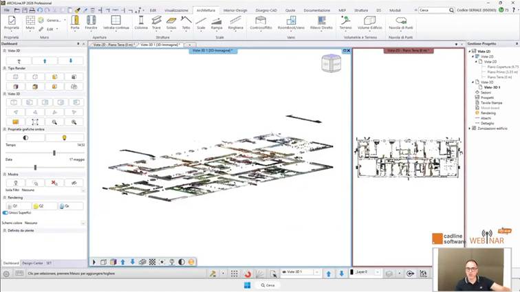This screenshot has height=292, width=520.
Task: Select the Colonna column tool
Action: click(x=141, y=23)
